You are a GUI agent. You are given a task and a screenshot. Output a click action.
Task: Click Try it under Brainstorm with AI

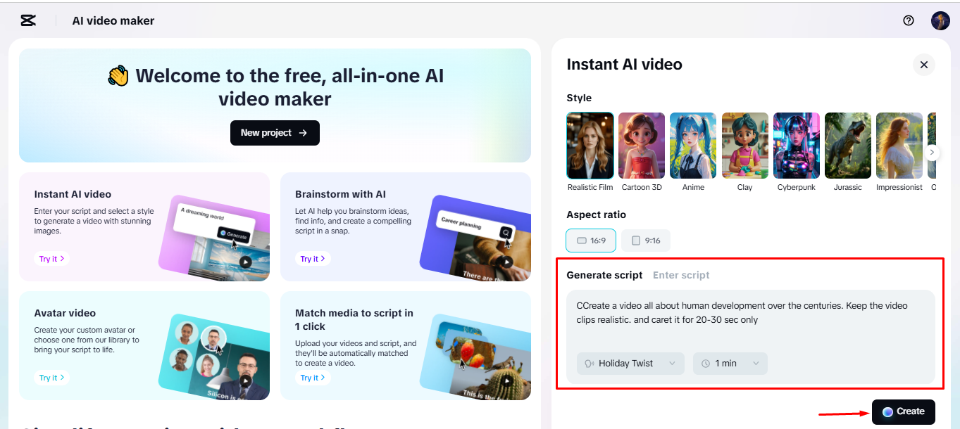coord(313,259)
